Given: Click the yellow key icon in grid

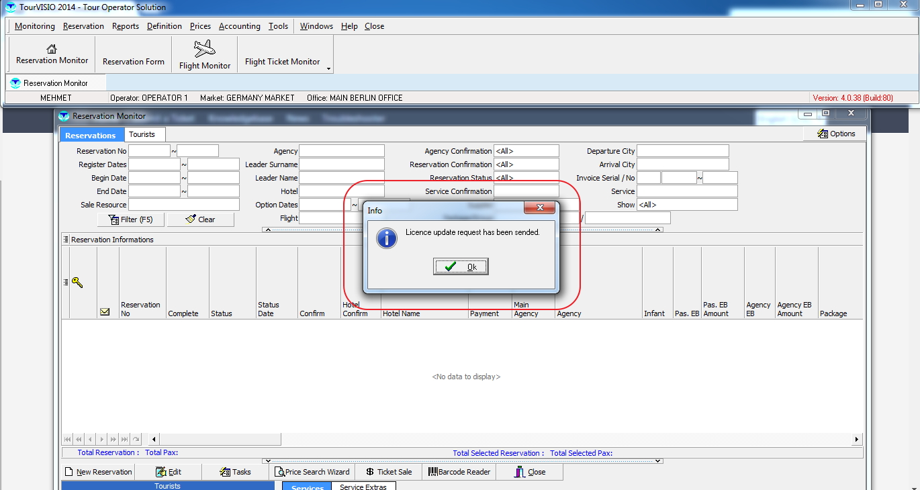Looking at the screenshot, I should coord(77,283).
